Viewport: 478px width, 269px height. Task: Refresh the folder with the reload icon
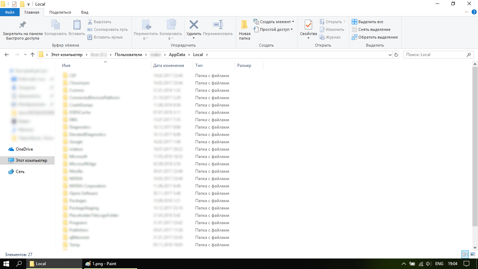click(x=396, y=55)
